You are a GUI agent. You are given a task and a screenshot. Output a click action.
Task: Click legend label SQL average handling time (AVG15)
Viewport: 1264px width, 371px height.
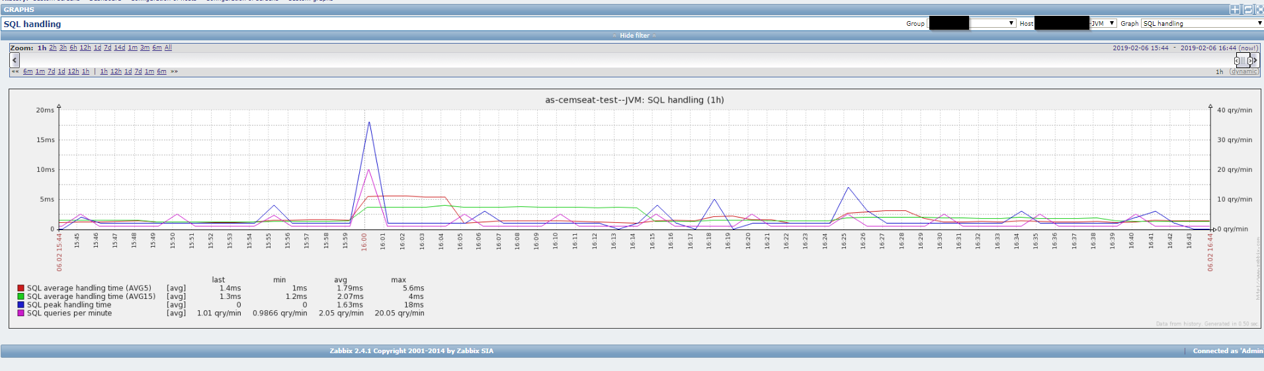(91, 296)
